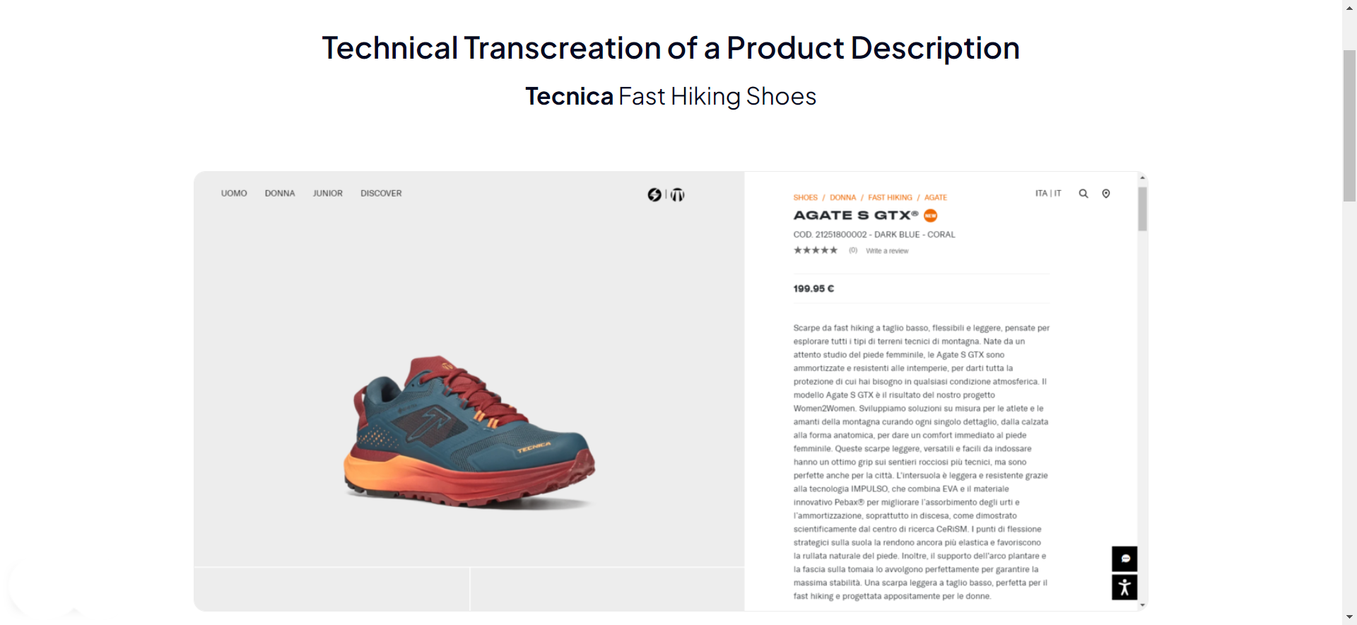Rate the product with the first star
The image size is (1357, 625).
pos(797,250)
